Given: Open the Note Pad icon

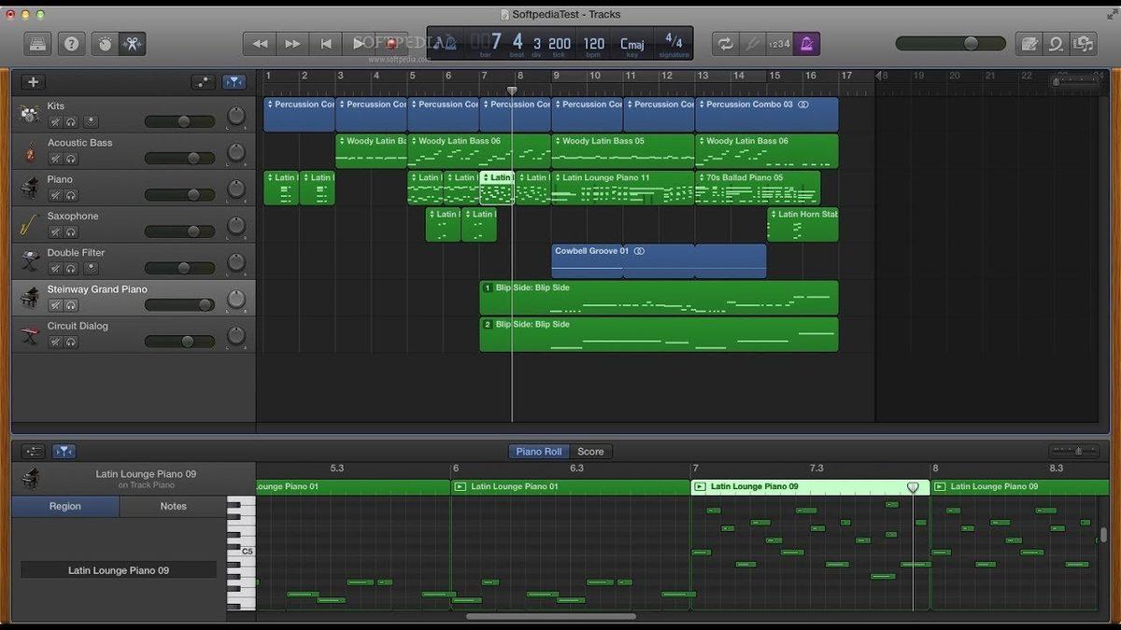Looking at the screenshot, I should [x=1030, y=43].
